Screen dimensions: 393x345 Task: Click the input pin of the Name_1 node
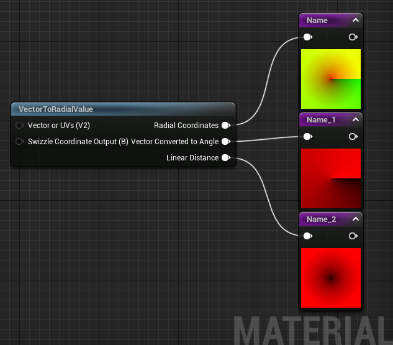coord(307,137)
